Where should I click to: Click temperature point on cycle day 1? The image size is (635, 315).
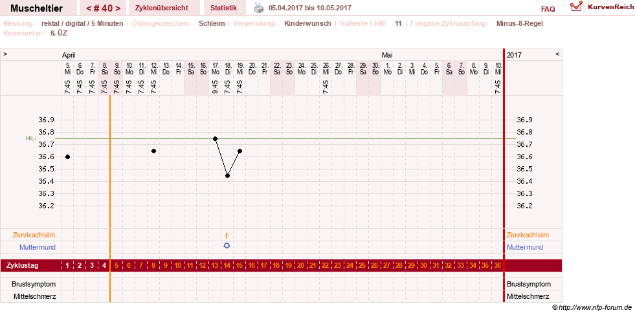point(67,157)
